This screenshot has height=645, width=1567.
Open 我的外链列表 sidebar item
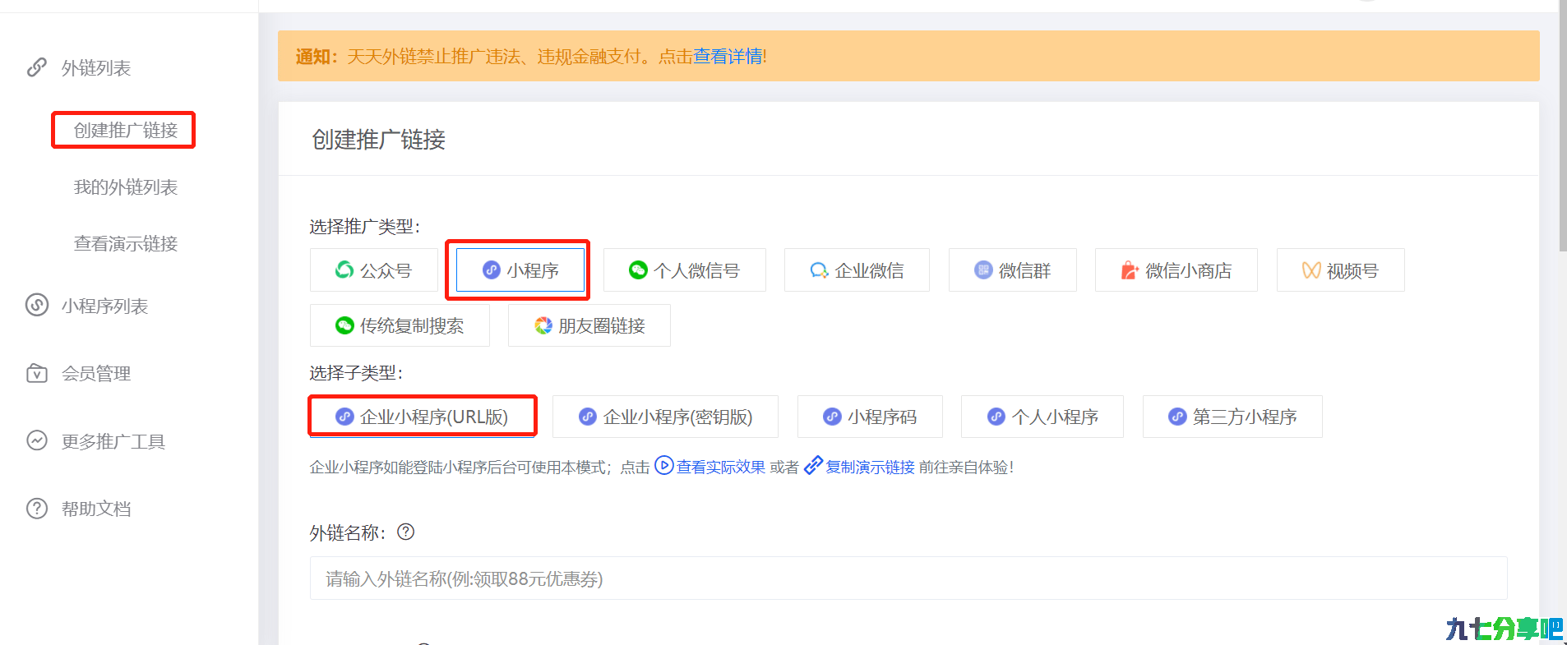125,187
